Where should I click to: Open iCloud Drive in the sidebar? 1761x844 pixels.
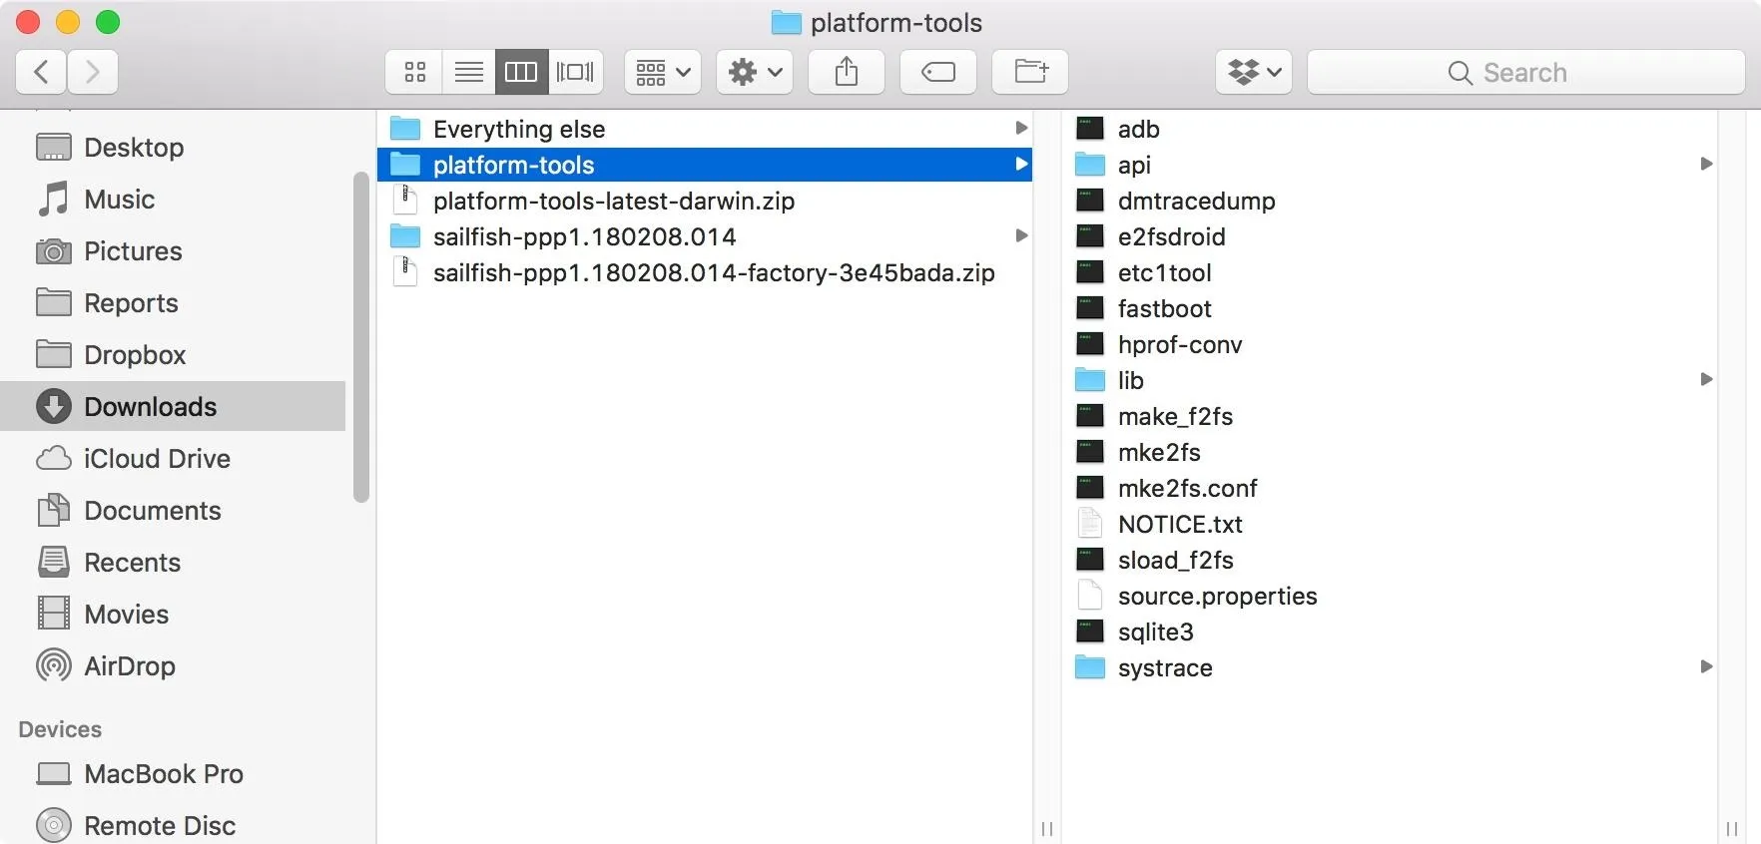(157, 459)
